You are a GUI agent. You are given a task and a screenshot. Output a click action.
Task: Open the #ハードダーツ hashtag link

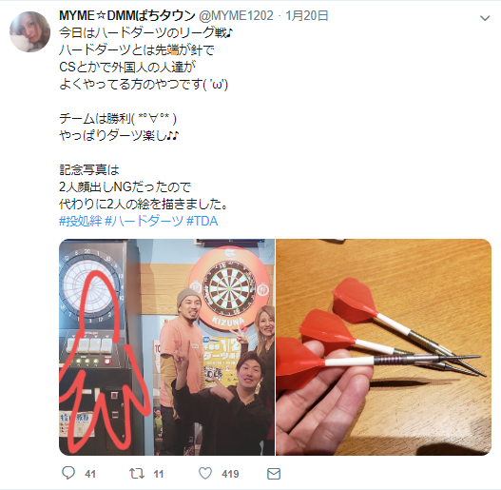pyautogui.click(x=145, y=221)
